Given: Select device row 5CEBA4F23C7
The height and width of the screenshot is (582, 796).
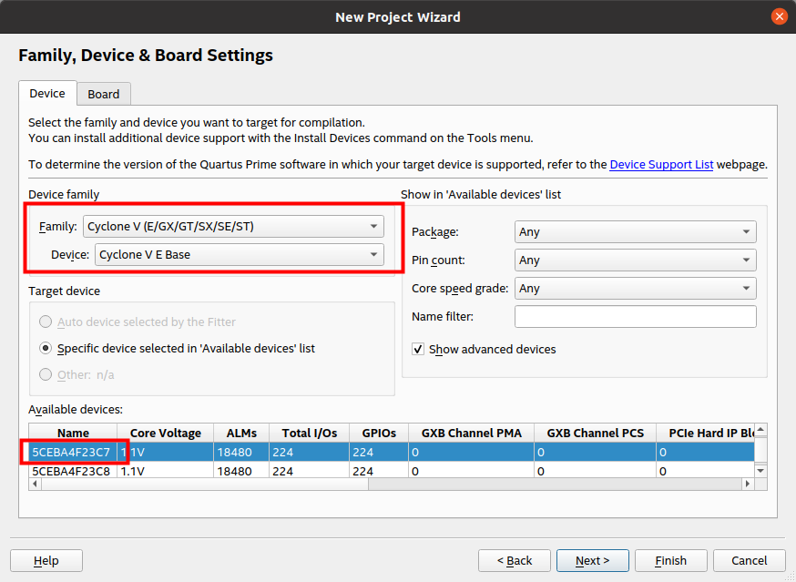Looking at the screenshot, I should 392,452.
